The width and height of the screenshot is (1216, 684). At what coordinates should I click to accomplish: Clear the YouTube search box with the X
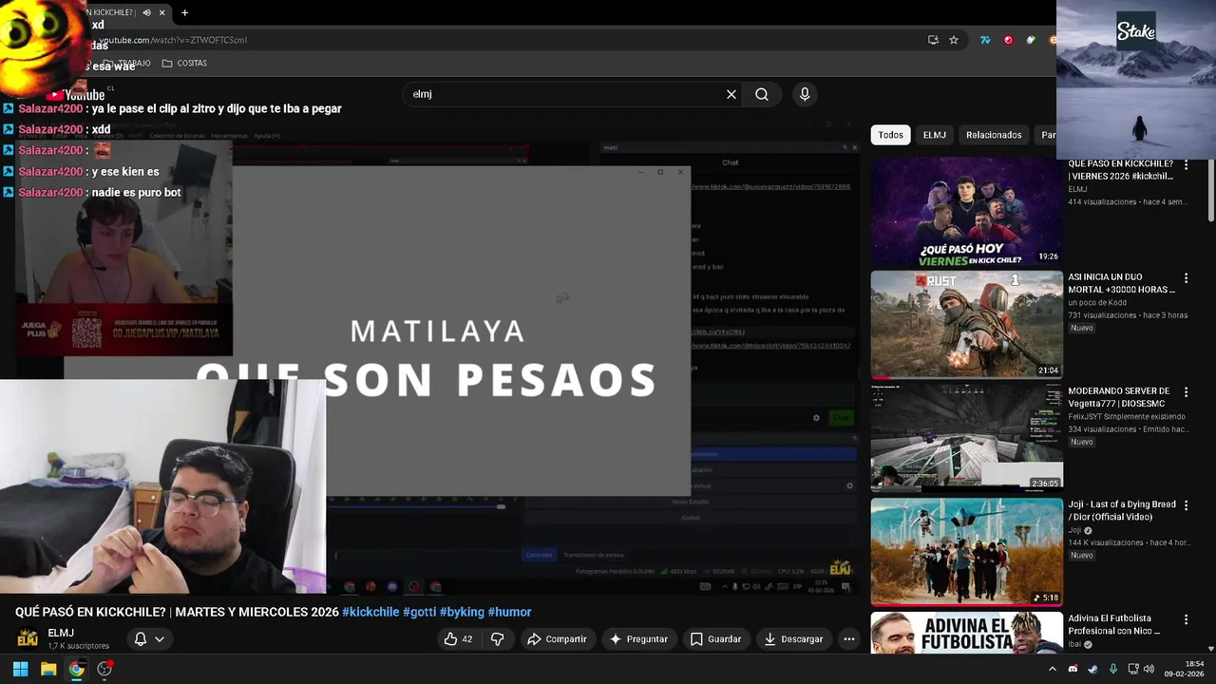[x=731, y=94]
